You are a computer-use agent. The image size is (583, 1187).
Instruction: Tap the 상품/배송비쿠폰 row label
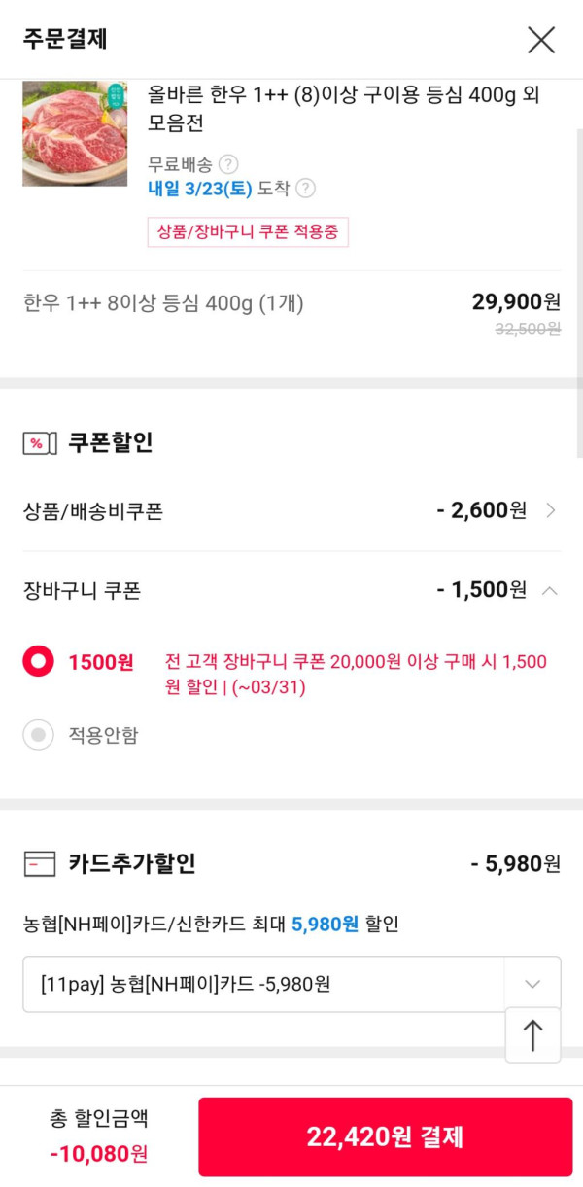(x=93, y=511)
